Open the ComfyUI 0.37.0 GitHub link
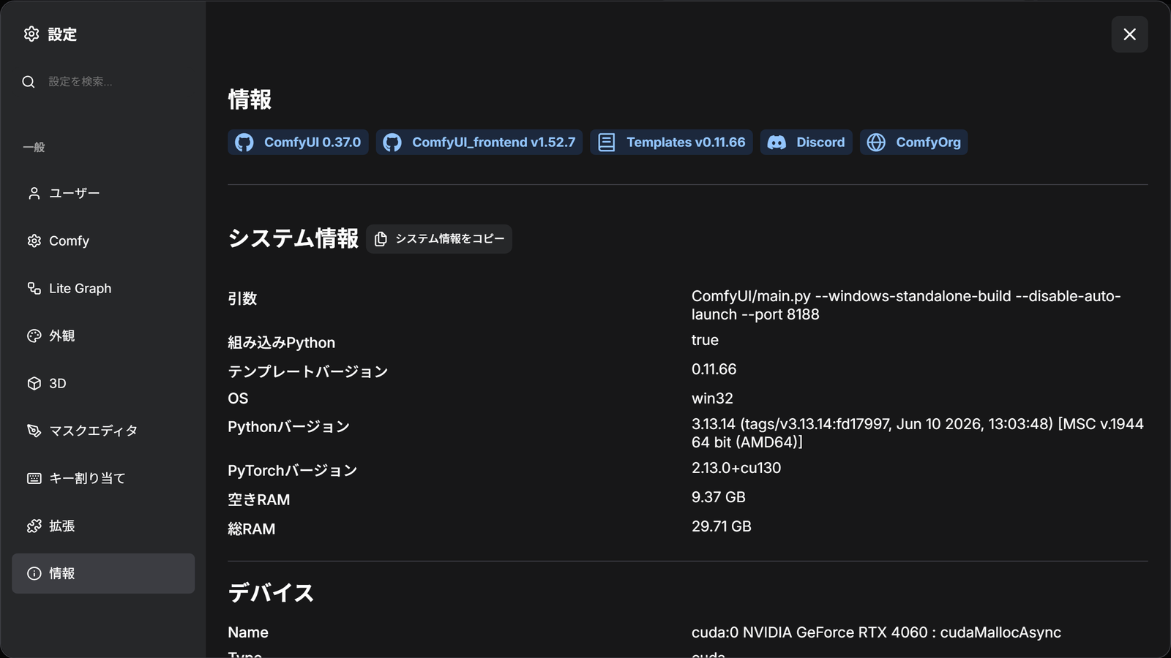This screenshot has width=1171, height=658. (x=298, y=142)
